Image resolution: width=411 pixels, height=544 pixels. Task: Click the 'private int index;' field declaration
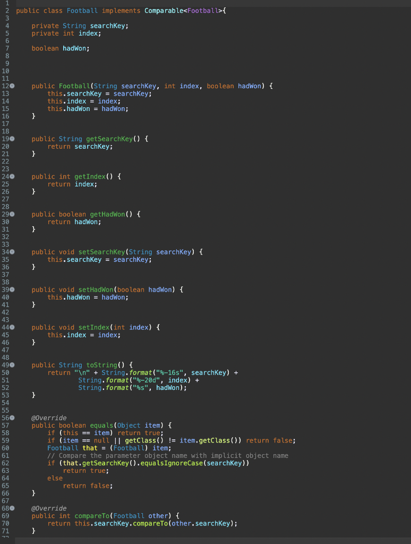point(66,33)
